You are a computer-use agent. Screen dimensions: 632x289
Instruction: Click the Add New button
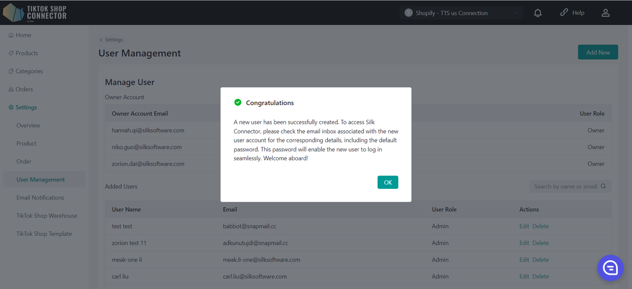coord(597,52)
